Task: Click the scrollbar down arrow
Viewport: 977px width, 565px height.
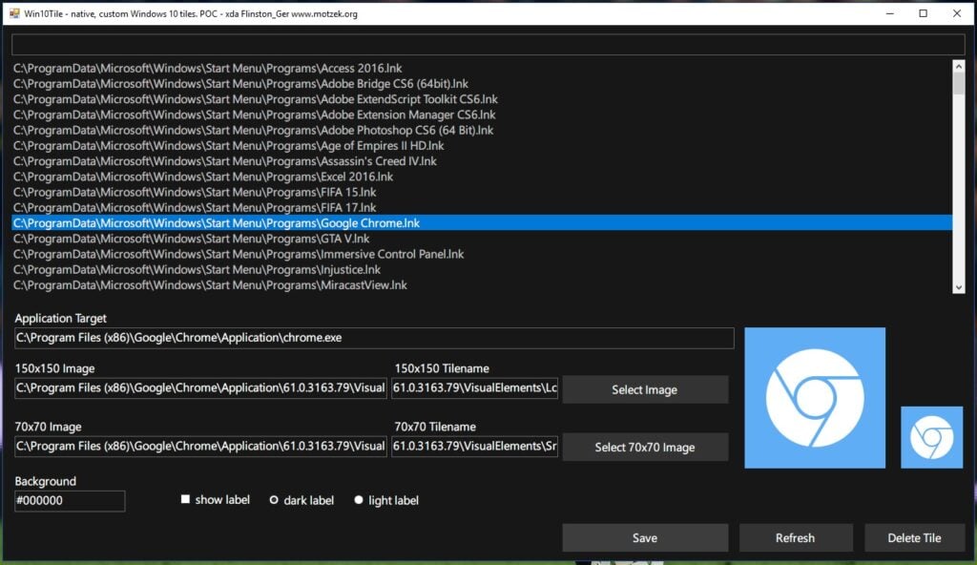Action: [x=960, y=285]
